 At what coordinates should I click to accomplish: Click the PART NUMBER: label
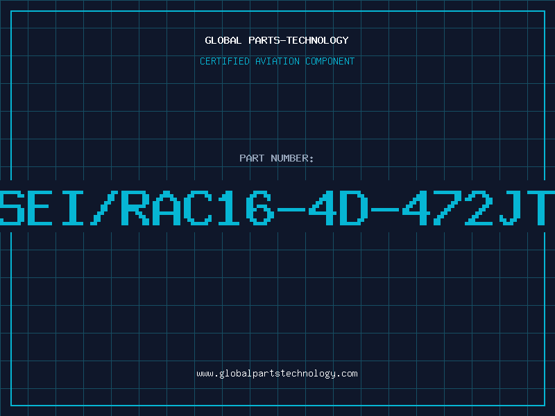coord(276,158)
